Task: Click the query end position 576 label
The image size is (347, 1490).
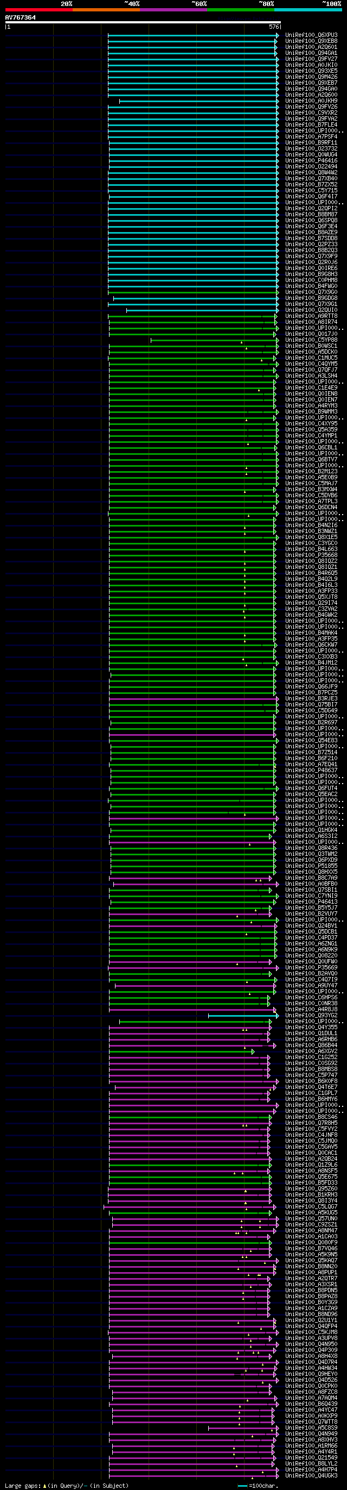Action: tap(274, 27)
